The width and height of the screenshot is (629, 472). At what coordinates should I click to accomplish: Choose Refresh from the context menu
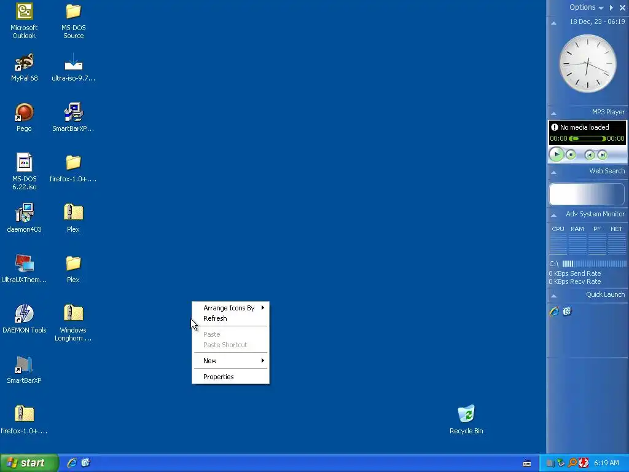(231, 318)
